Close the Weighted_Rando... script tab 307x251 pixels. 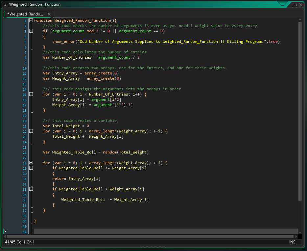click(x=49, y=14)
